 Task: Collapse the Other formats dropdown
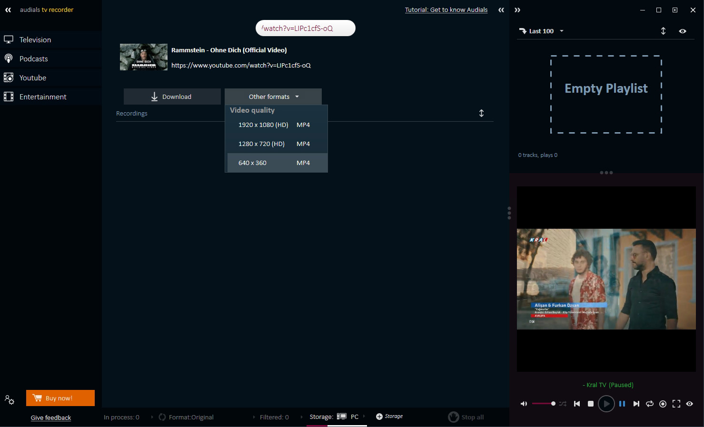273,97
